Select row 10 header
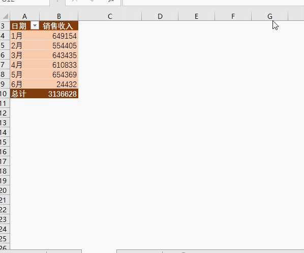This screenshot has width=304, height=253. pyautogui.click(x=5, y=94)
